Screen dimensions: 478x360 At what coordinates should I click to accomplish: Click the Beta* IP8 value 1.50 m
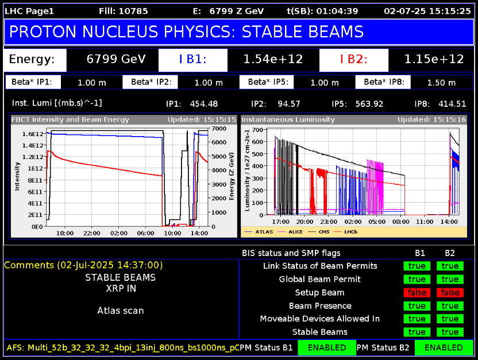point(441,82)
